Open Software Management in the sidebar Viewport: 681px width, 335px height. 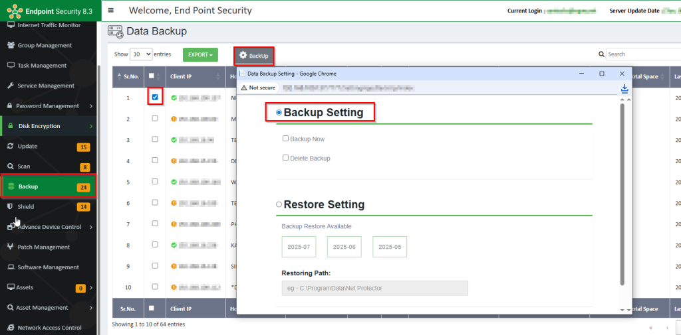coord(48,267)
